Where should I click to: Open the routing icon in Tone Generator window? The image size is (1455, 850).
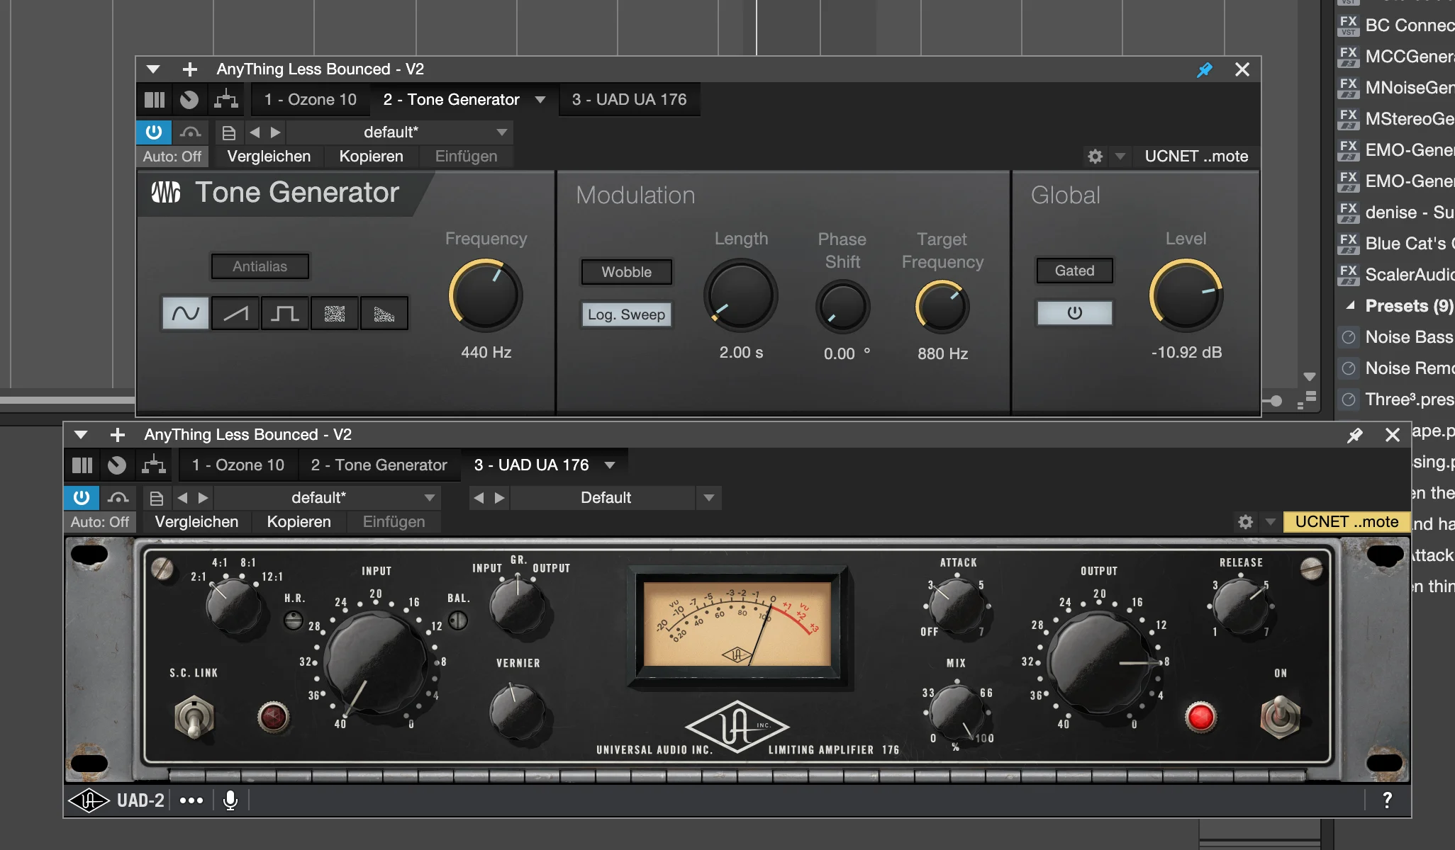[x=226, y=99]
